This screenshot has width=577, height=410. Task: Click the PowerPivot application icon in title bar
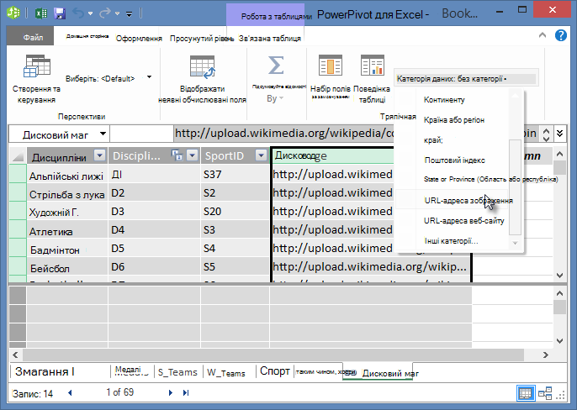[14, 13]
